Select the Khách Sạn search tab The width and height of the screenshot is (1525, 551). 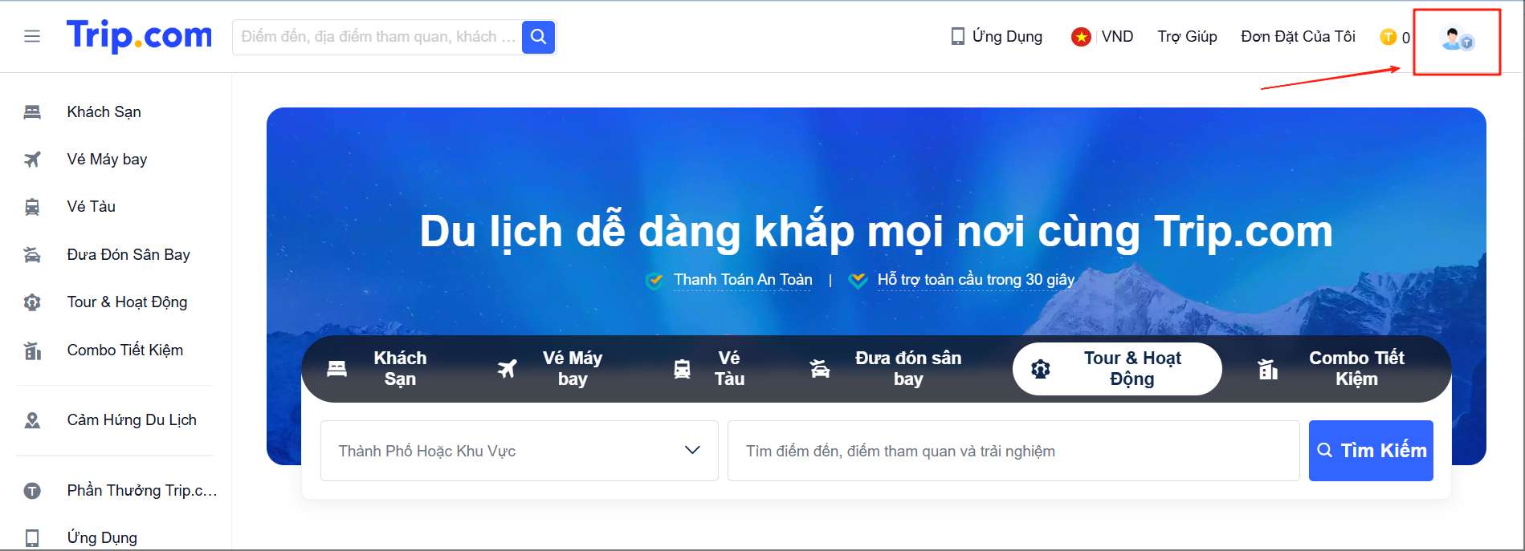coord(377,369)
